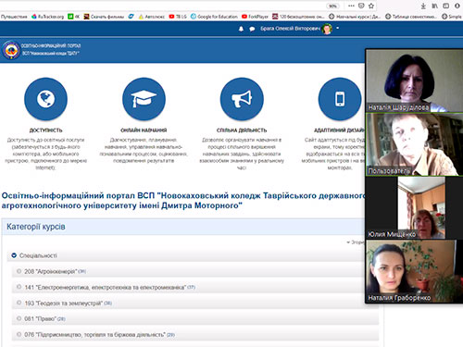
Task: Select Юлия Мищенко's video tile
Action: 415,207
